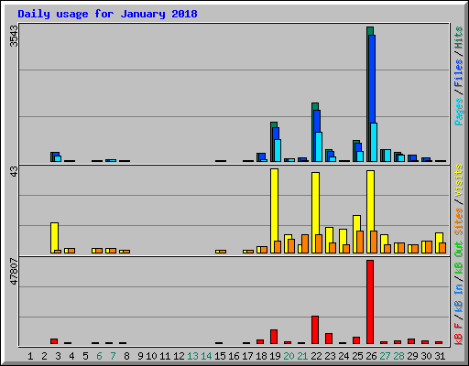The width and height of the screenshot is (469, 366).
Task: Click day 8 on the x-axis
Action: point(126,356)
